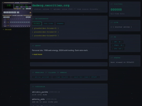
Task: Click the Winamp lightning bolt logo
Action: 30,13
